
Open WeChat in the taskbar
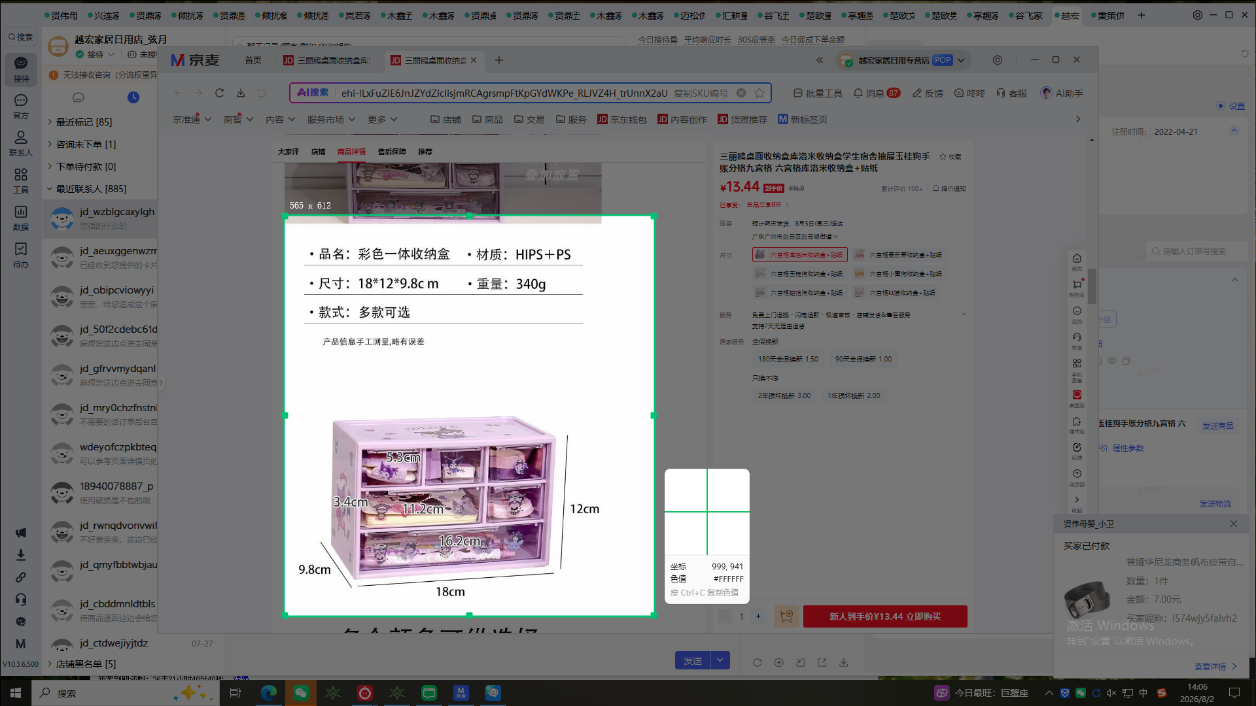pyautogui.click(x=301, y=693)
